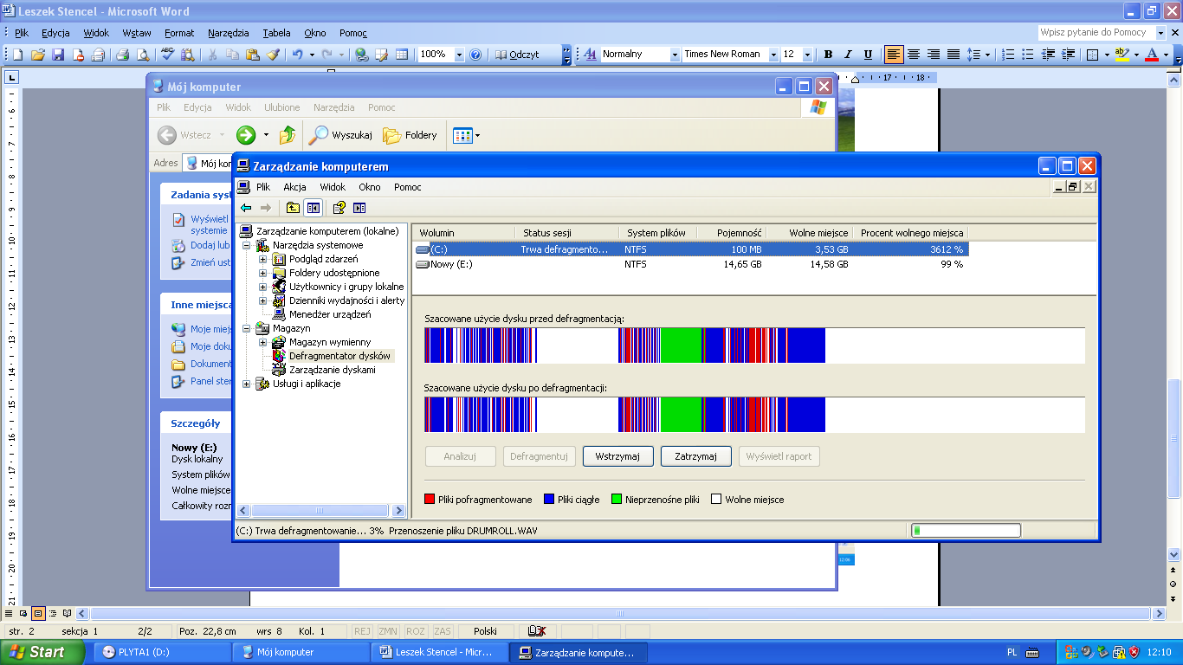Viewport: 1183px width, 665px height.
Task: Enable right text alignment in Word
Action: 934,55
